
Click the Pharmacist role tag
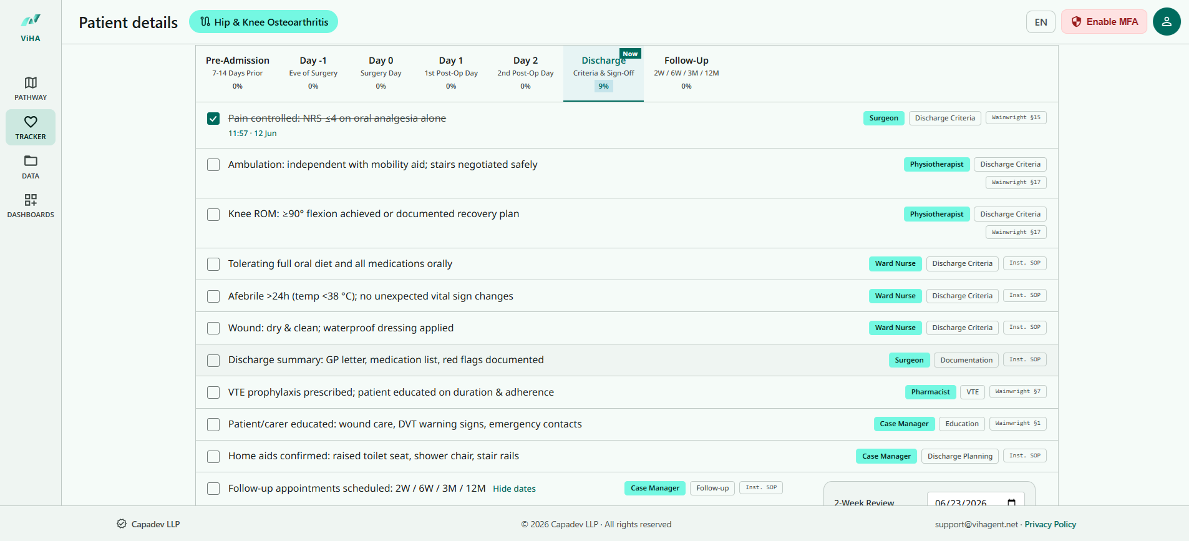point(930,392)
